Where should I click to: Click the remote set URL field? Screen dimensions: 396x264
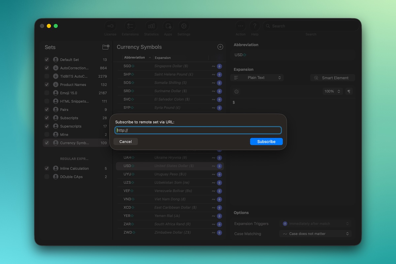click(x=198, y=131)
